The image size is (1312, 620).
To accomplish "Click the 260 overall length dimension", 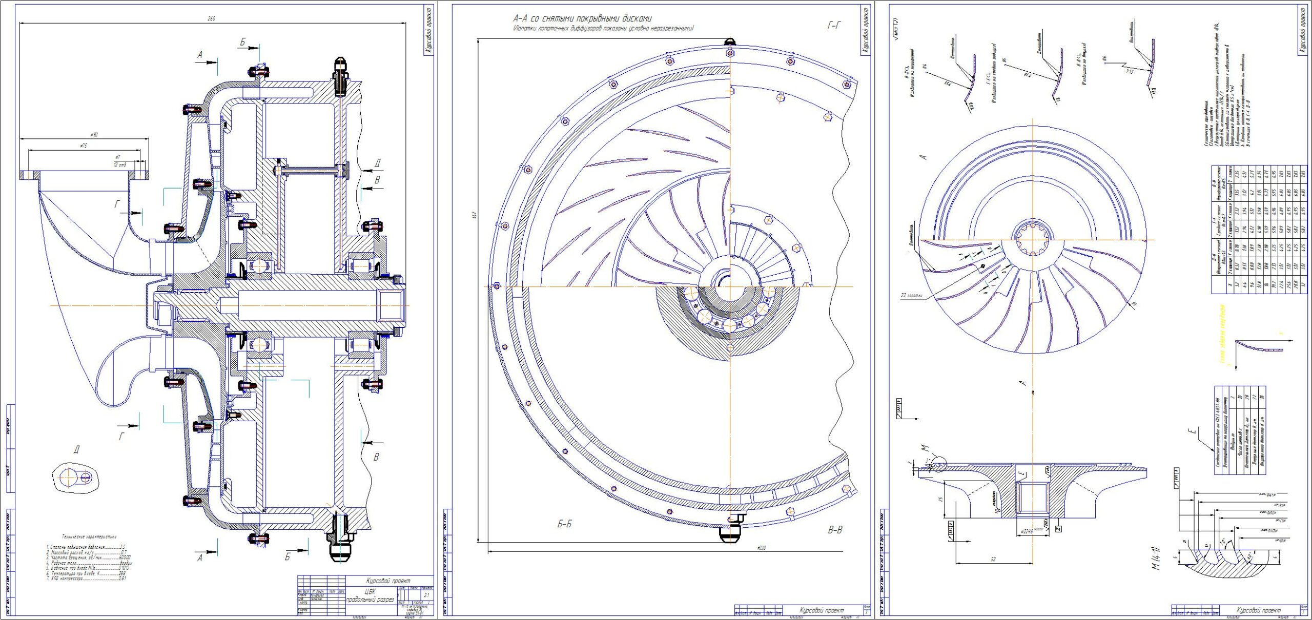I will click(x=211, y=18).
